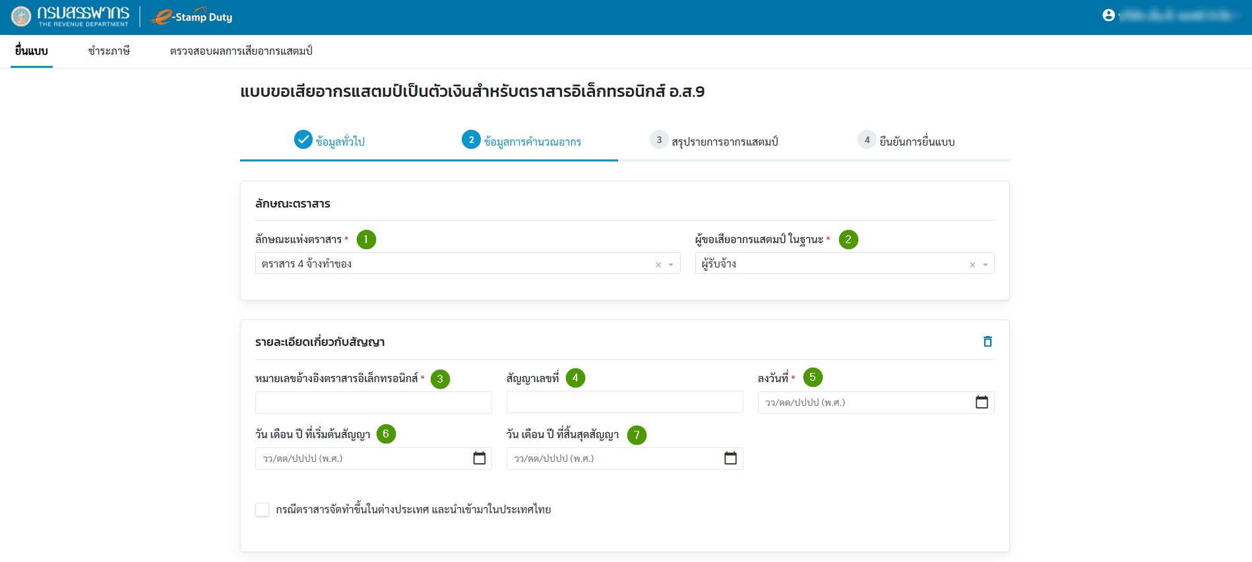Go to step 3 สรุปรายการอากรแสตมป์
1252x562 pixels.
714,141
